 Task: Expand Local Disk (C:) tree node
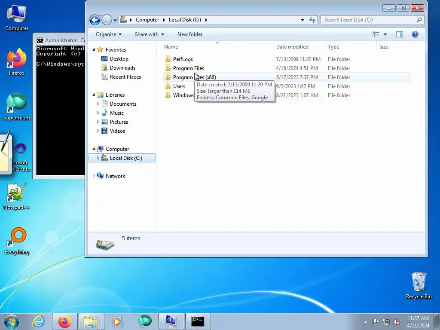point(98,158)
